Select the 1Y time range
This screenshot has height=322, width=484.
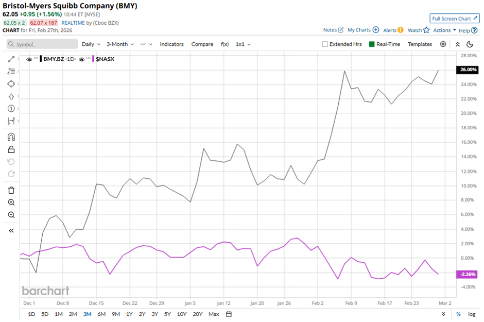coord(129,314)
